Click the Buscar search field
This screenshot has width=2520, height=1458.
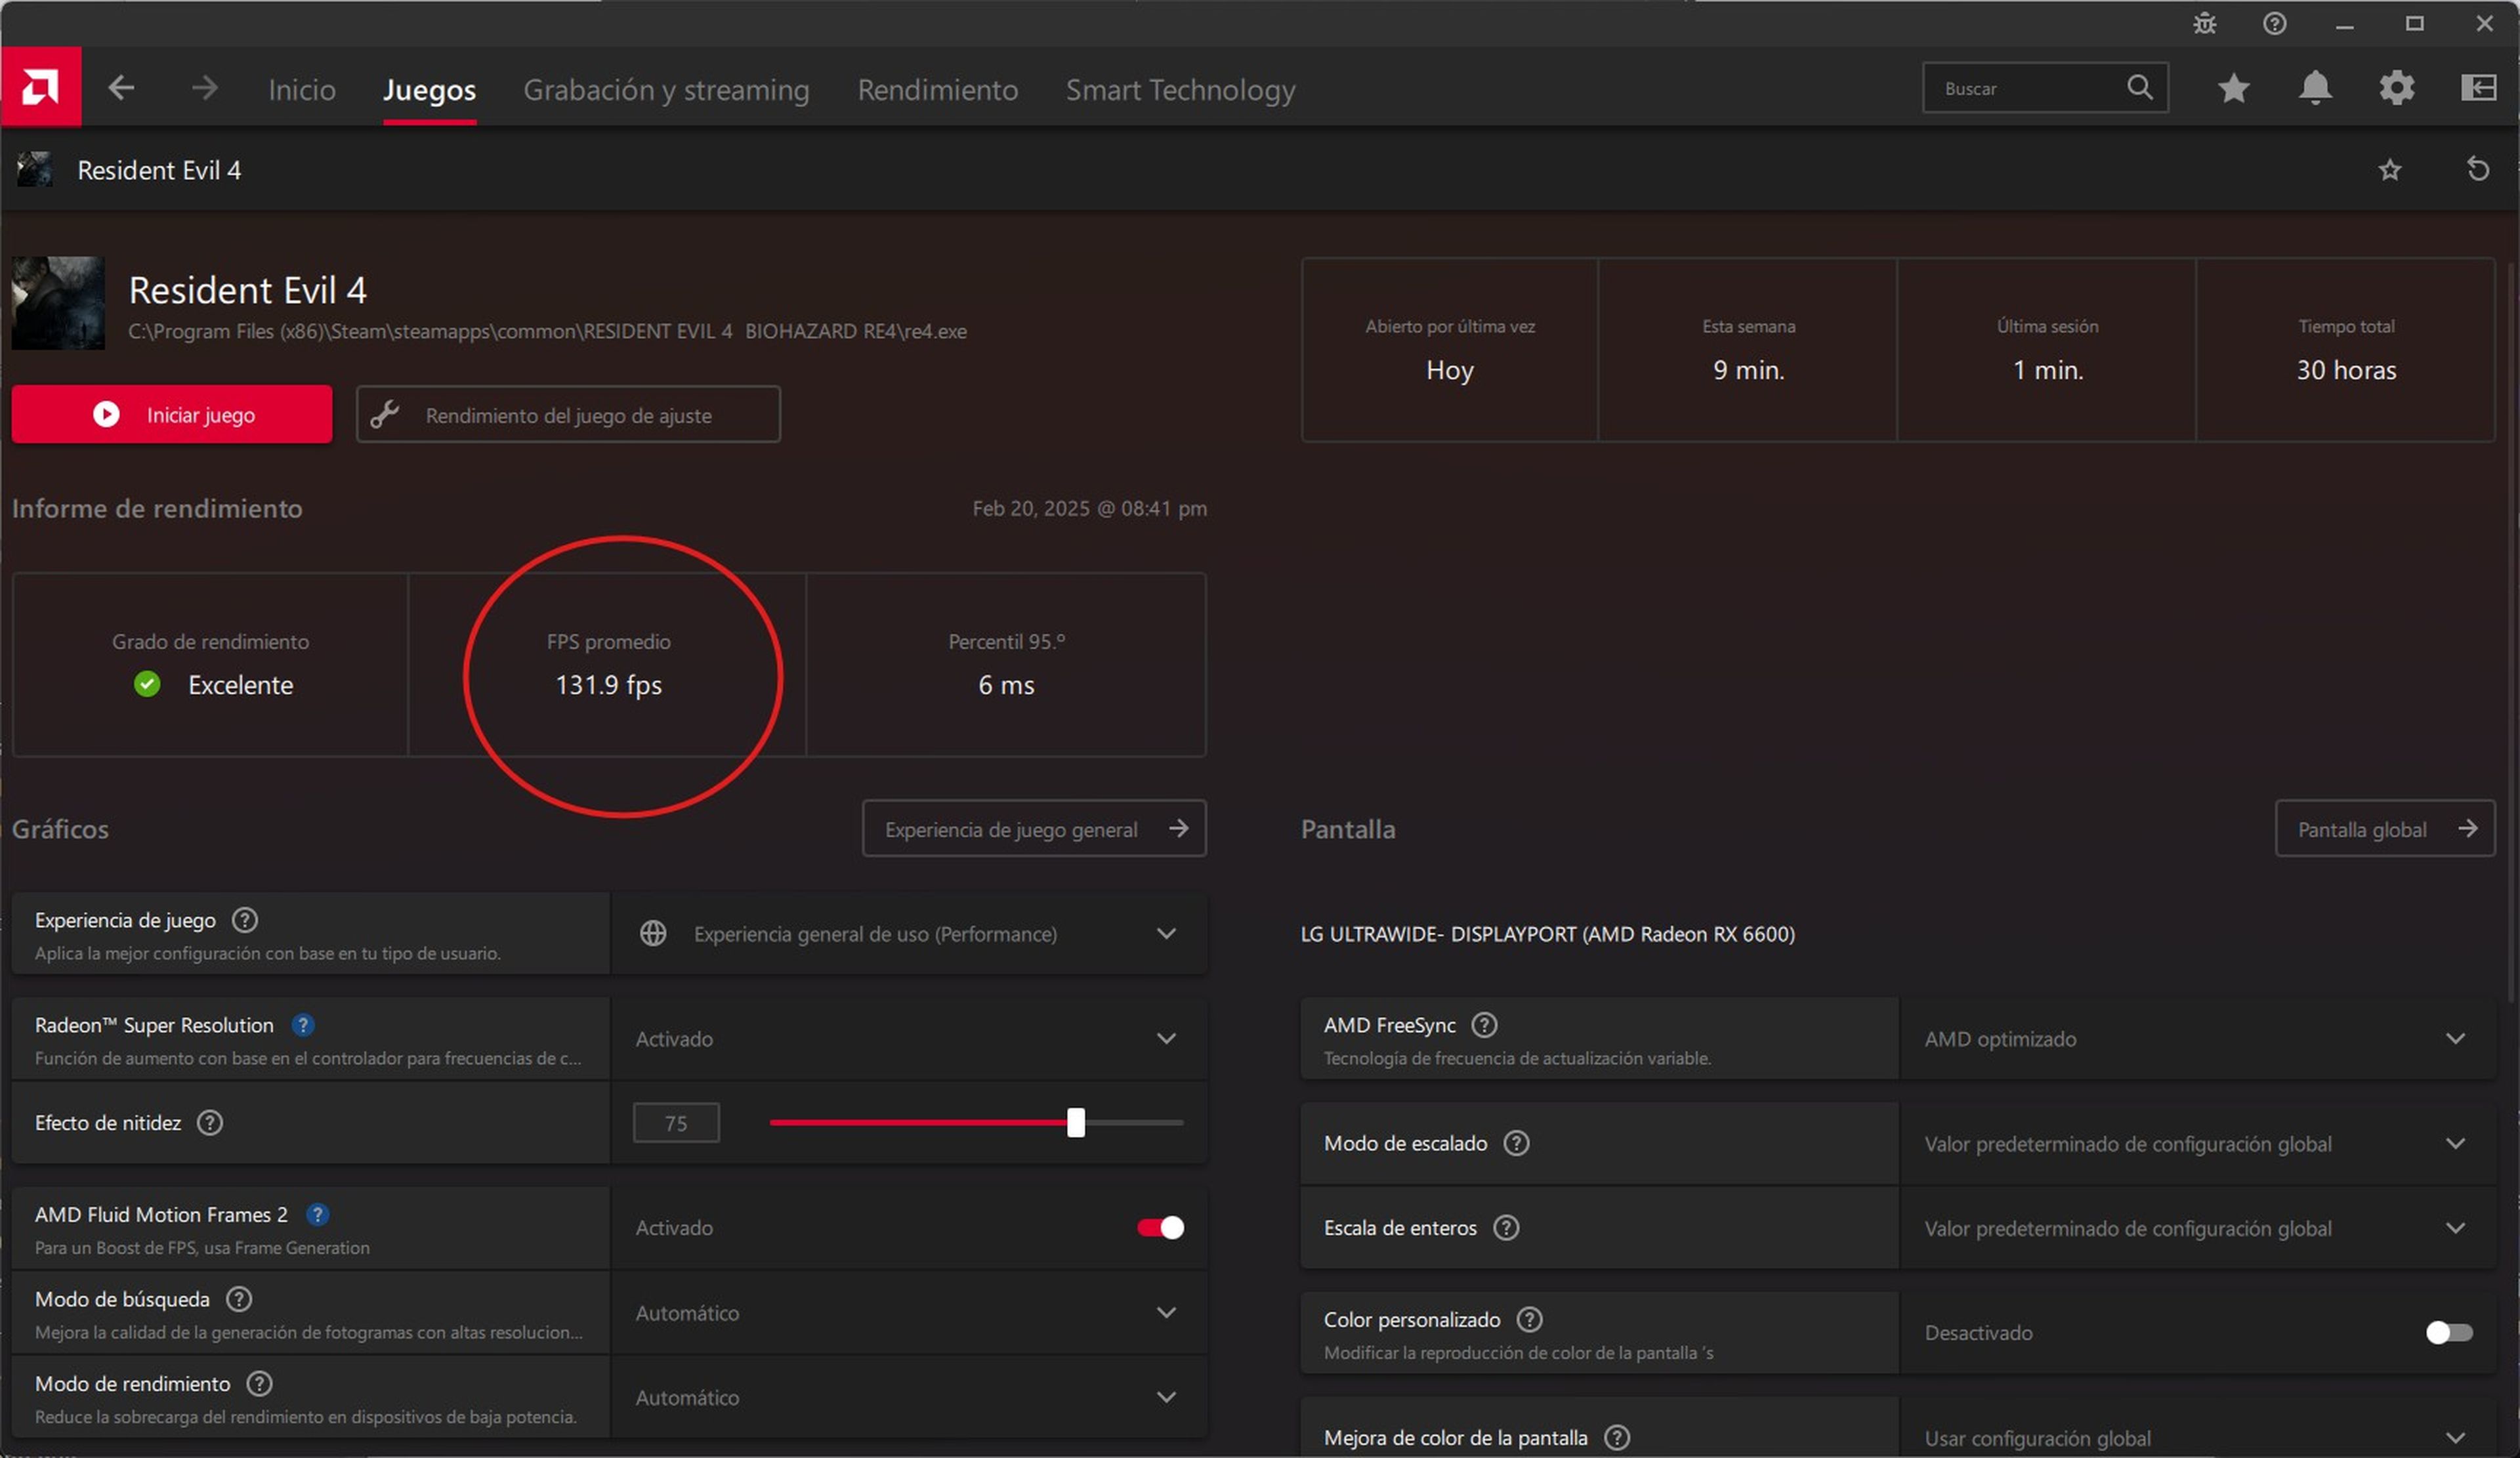click(x=2045, y=88)
